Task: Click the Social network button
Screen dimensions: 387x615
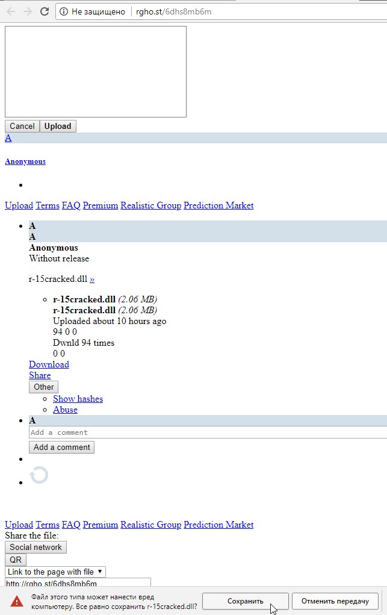Action: coord(36,548)
